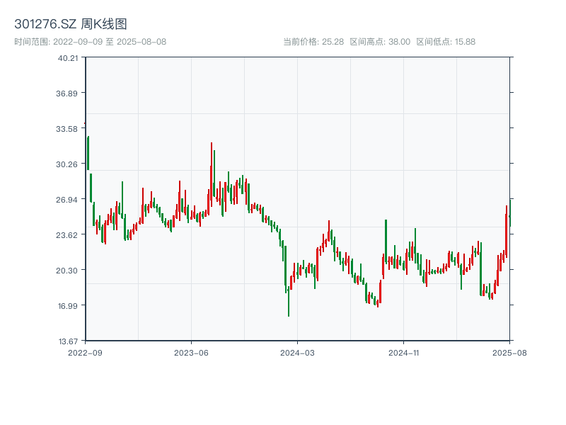
Task: Click the first tall green candle at chart start
Action: [88, 152]
